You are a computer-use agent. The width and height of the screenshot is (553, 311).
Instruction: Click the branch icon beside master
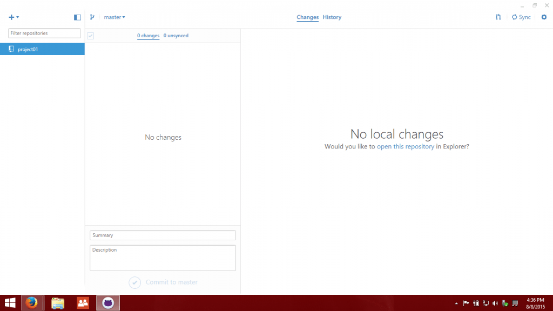tap(92, 17)
